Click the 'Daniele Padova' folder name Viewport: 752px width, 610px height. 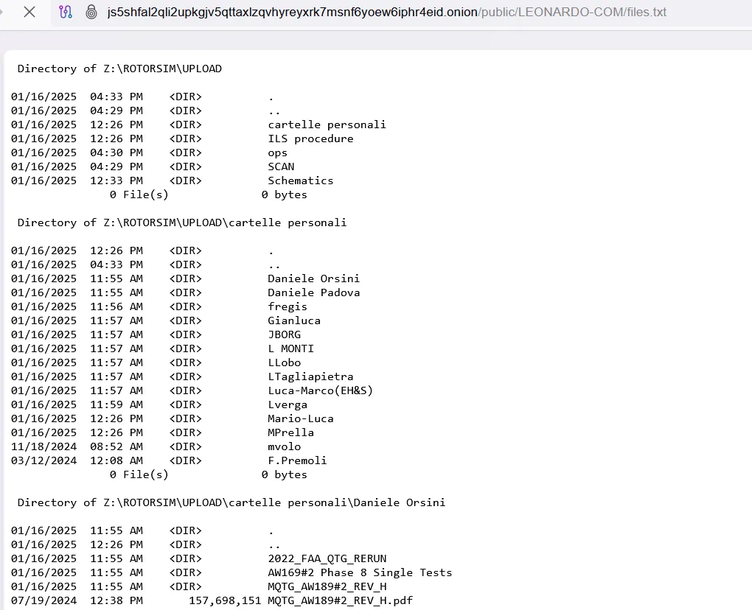click(313, 292)
